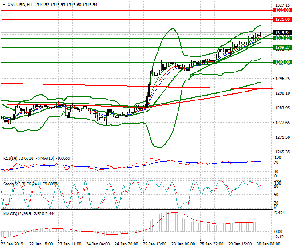Click the 29 Jan 15:00 time label

pos(240,244)
